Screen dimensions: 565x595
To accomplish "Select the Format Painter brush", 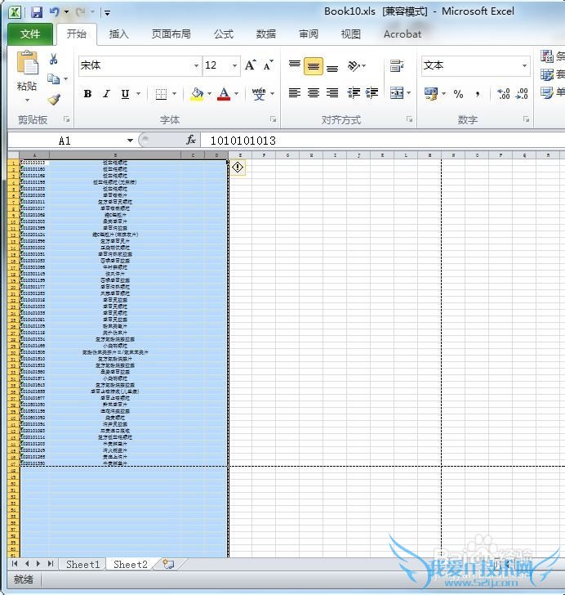I will (x=54, y=100).
